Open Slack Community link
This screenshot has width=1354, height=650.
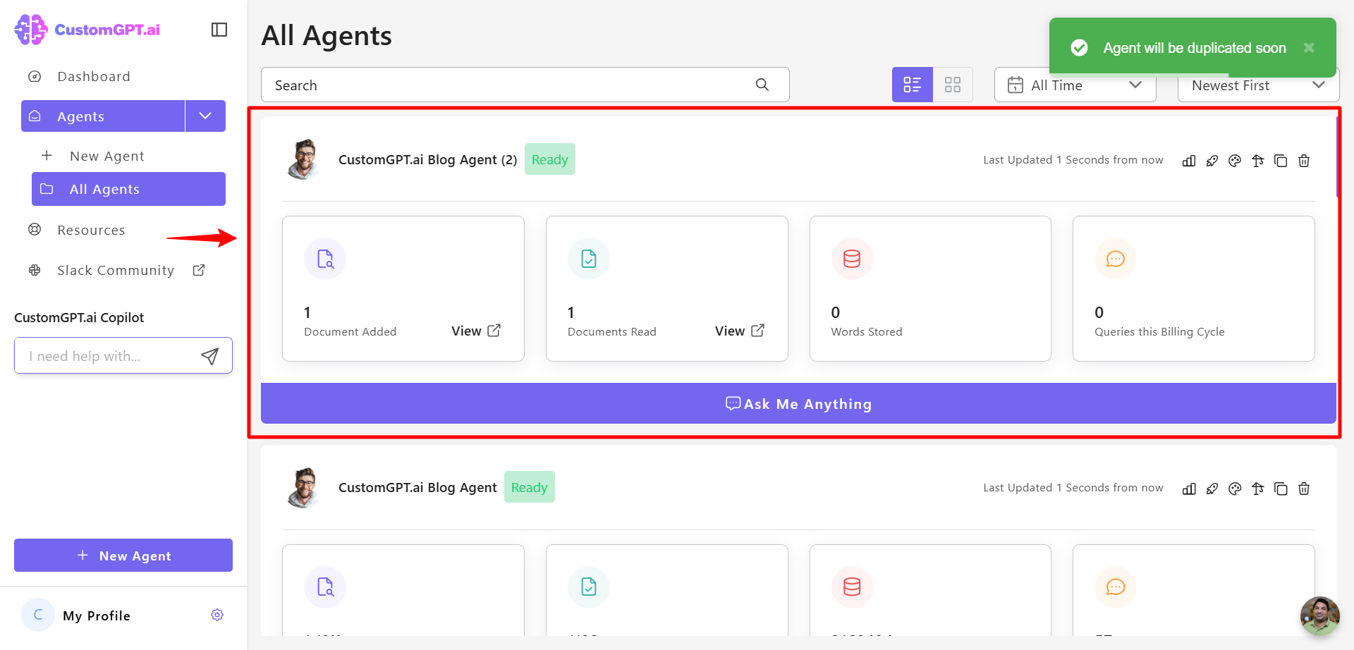(116, 270)
